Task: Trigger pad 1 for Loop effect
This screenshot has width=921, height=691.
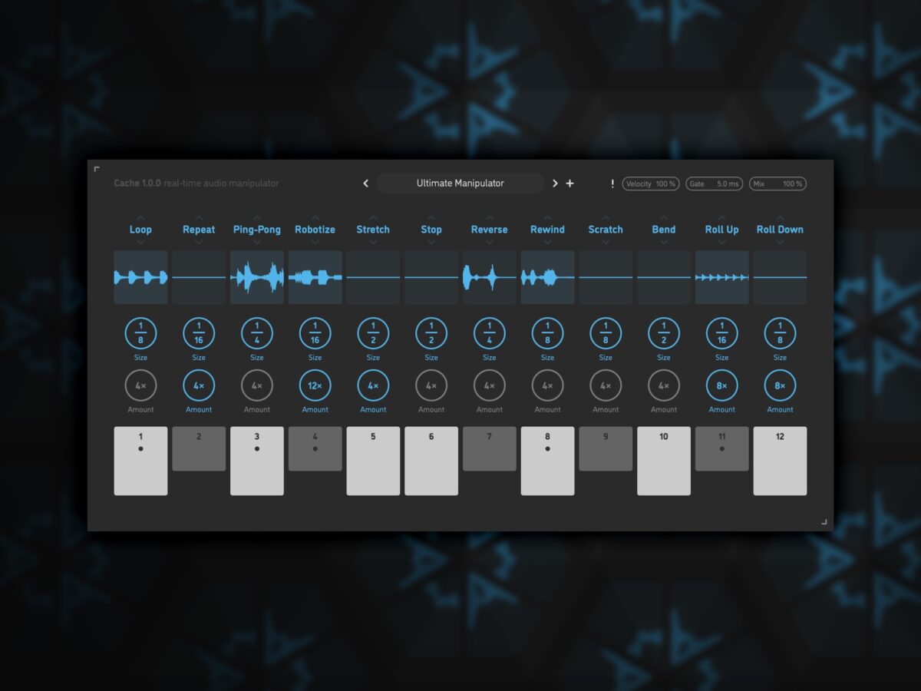Action: point(140,461)
